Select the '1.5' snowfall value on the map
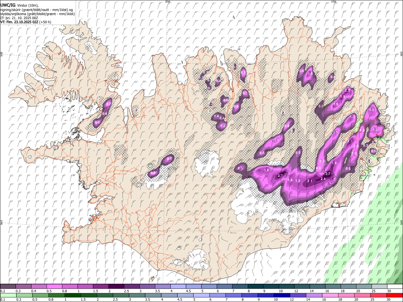Screen dimensions: 403x302 point(336,104)
